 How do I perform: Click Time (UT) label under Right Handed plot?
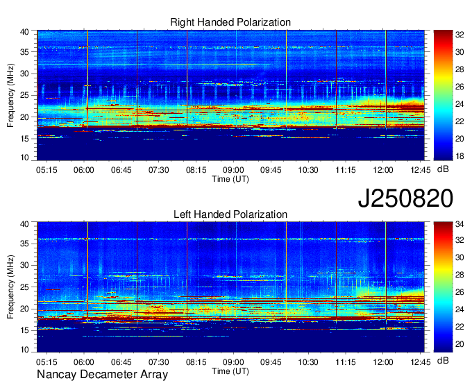coord(230,179)
